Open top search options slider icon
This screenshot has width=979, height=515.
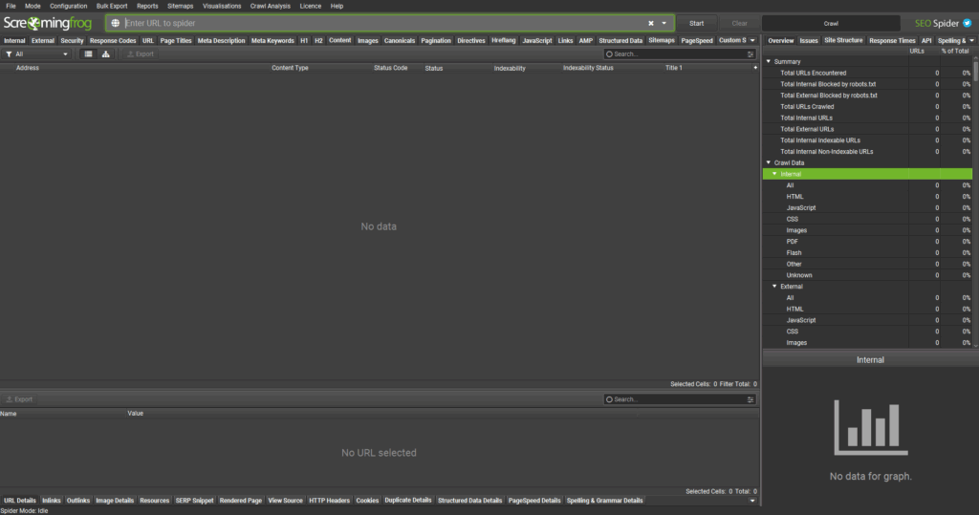click(751, 54)
